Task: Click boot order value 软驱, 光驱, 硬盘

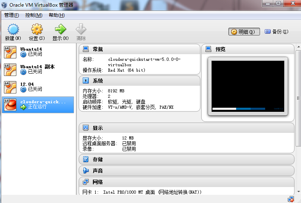Action: (x=126, y=102)
